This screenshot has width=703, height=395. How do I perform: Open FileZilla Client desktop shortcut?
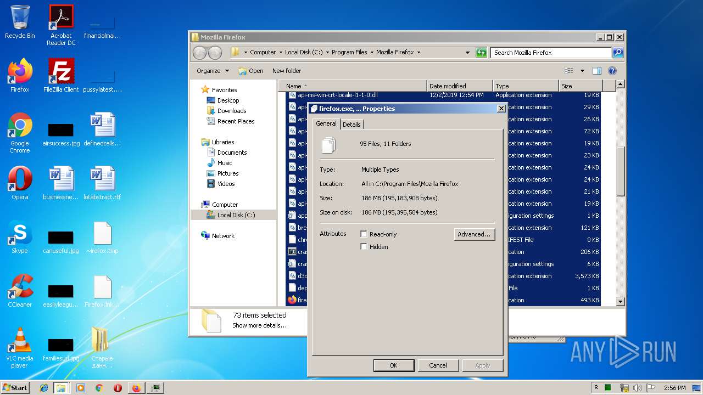coord(61,76)
